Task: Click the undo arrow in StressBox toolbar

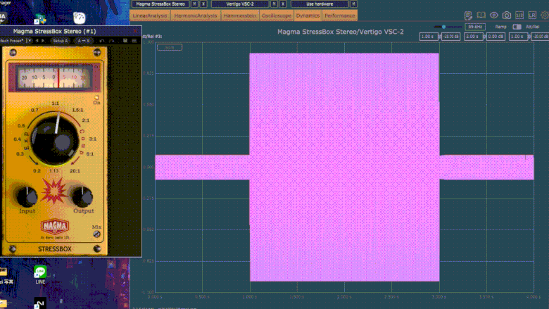Action: click(101, 41)
